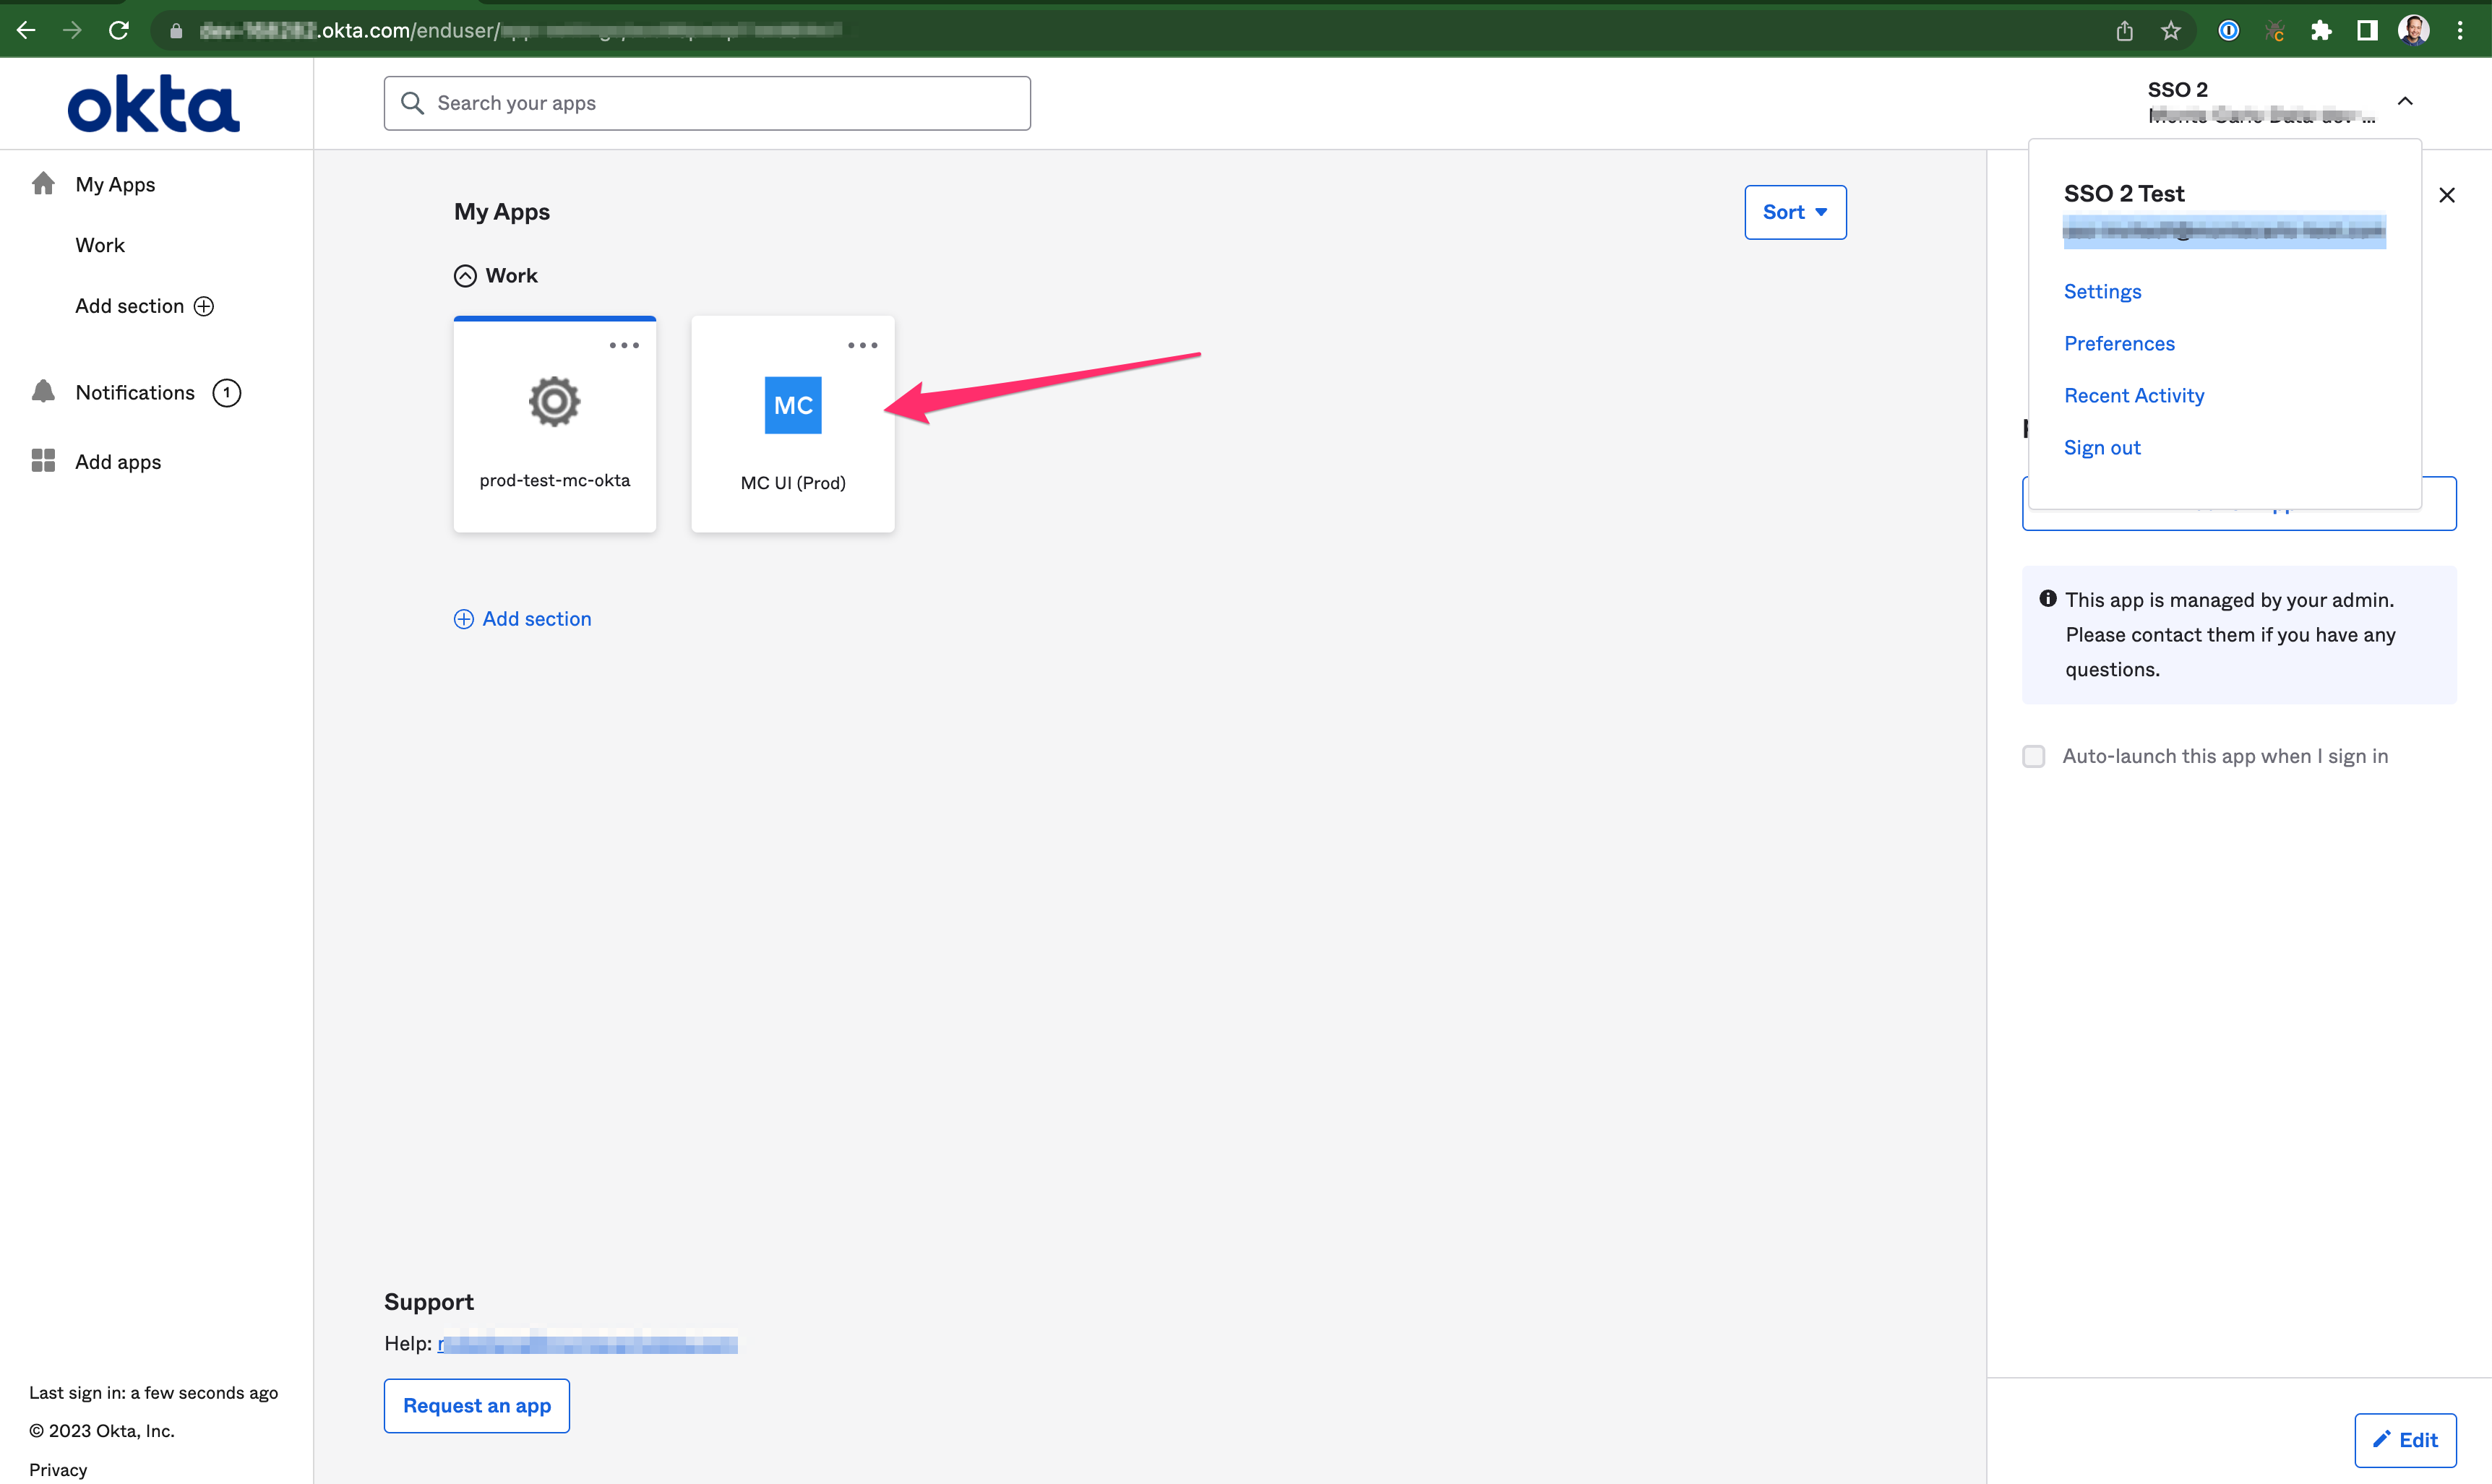The image size is (2492, 1484).
Task: Click the © 2023 Okta, Inc. text
Action: [x=102, y=1431]
